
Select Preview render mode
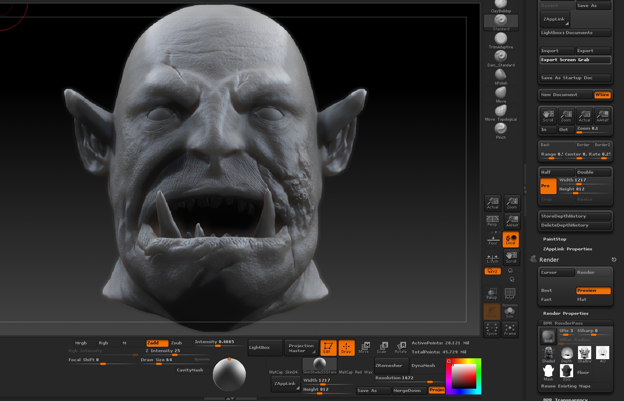pyautogui.click(x=594, y=291)
